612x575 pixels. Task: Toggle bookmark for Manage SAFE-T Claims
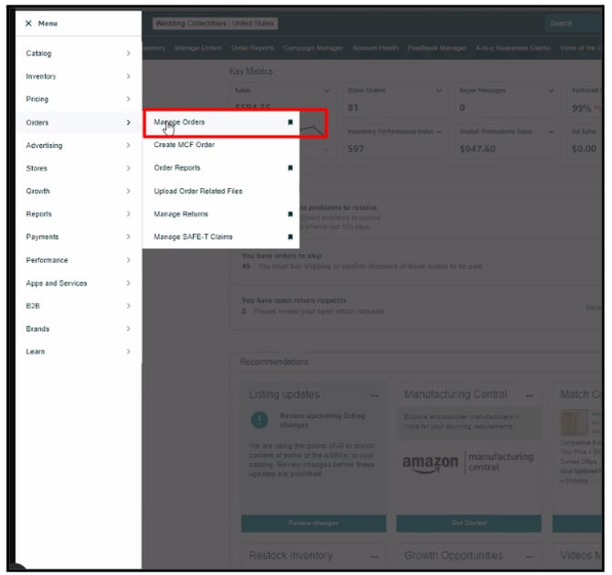pos(290,236)
